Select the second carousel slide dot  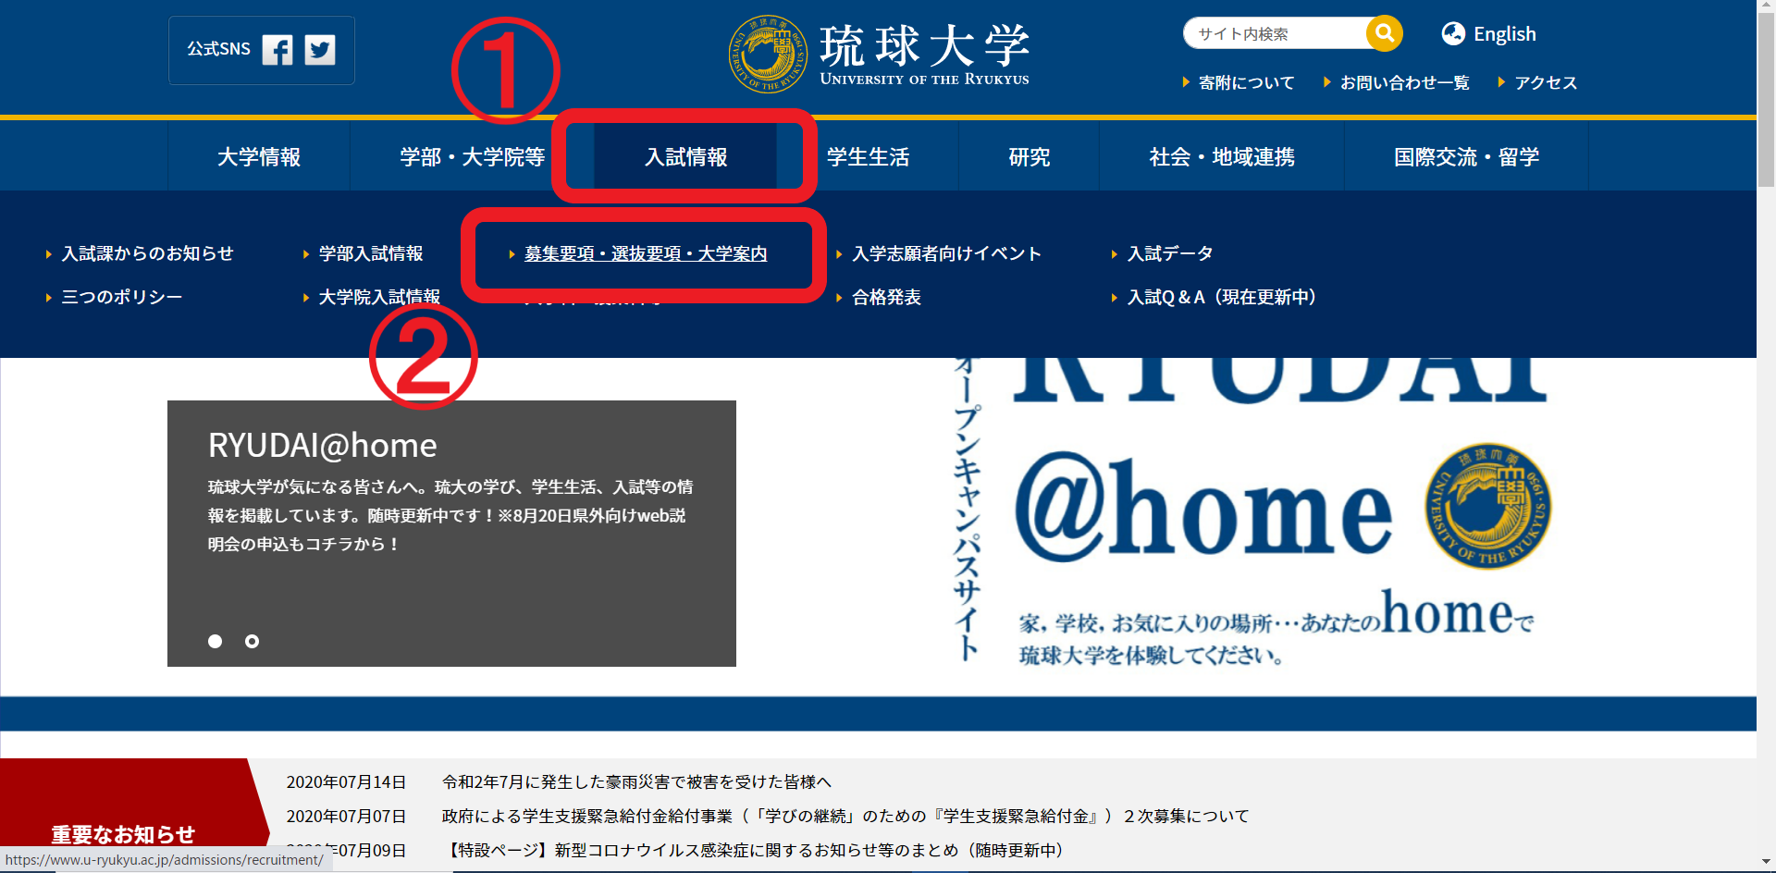252,641
